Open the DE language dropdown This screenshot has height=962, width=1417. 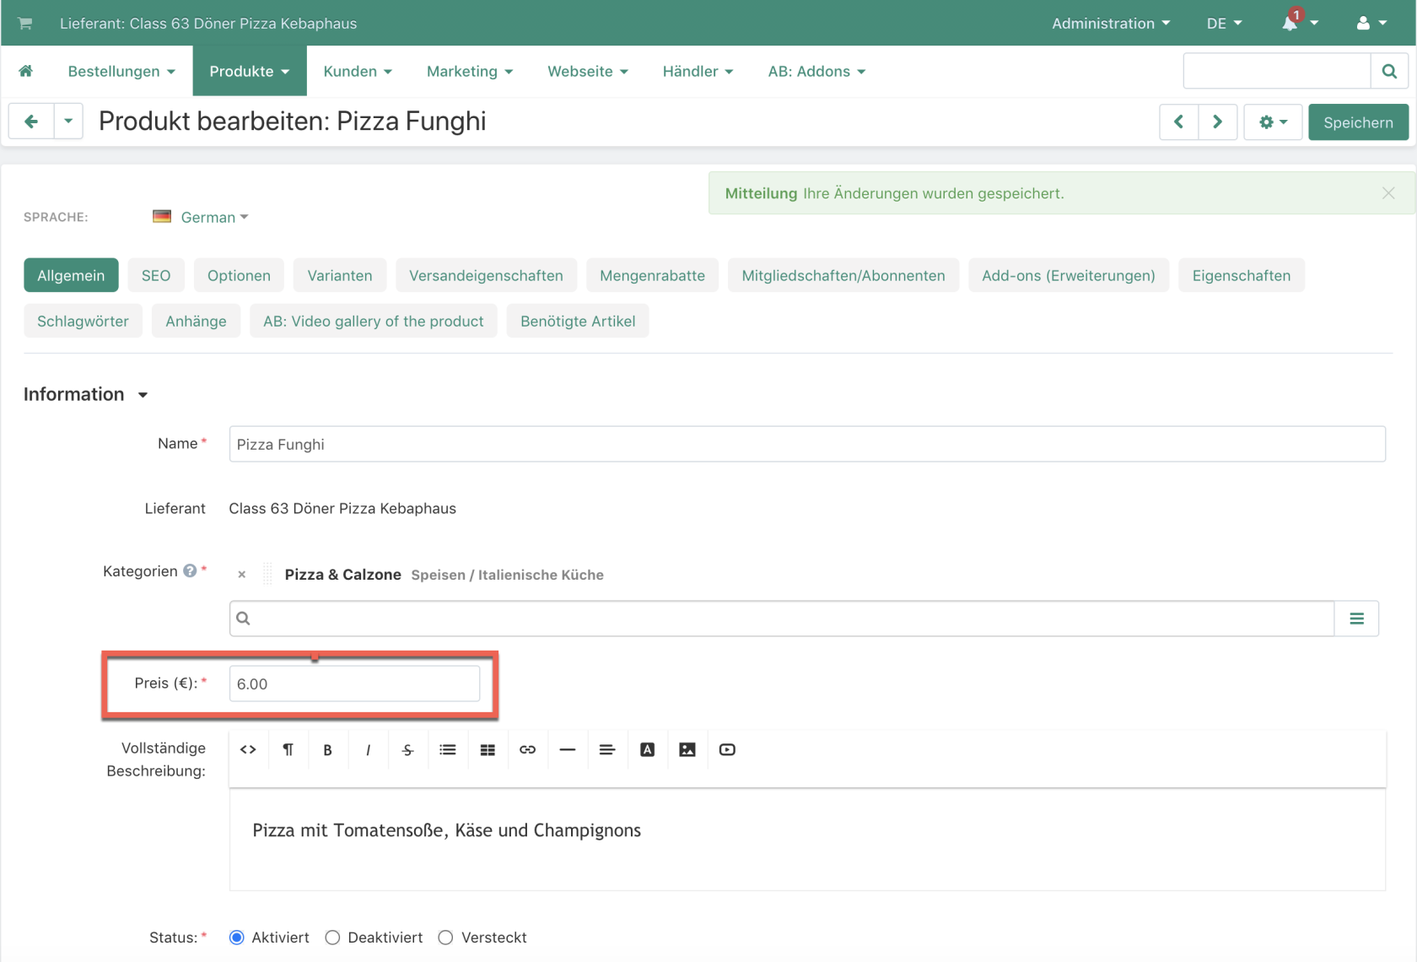point(1225,23)
